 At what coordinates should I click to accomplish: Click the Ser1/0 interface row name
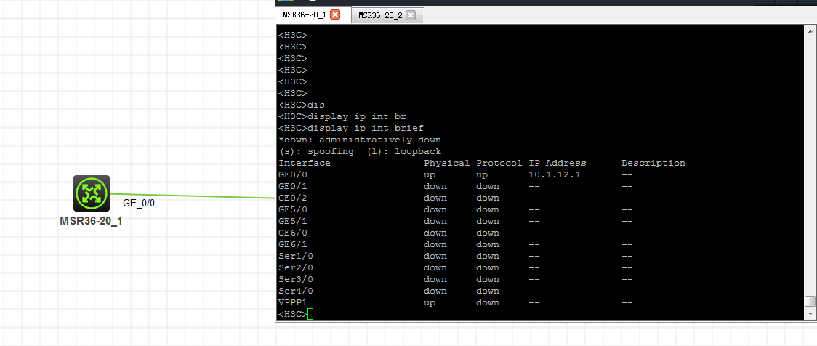[x=296, y=257]
